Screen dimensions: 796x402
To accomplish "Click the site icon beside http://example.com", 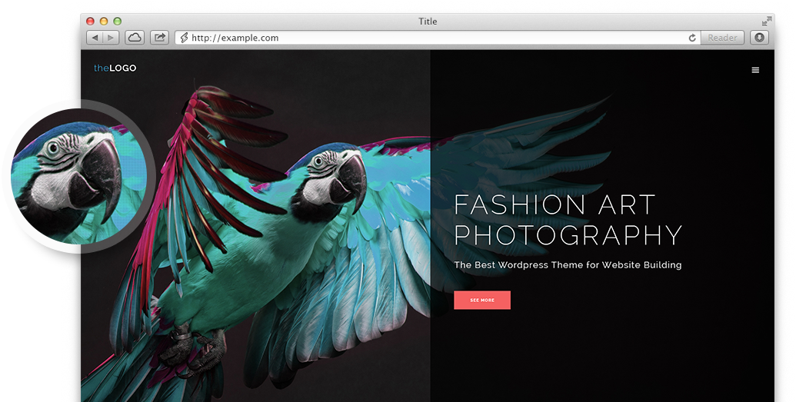I will click(184, 38).
